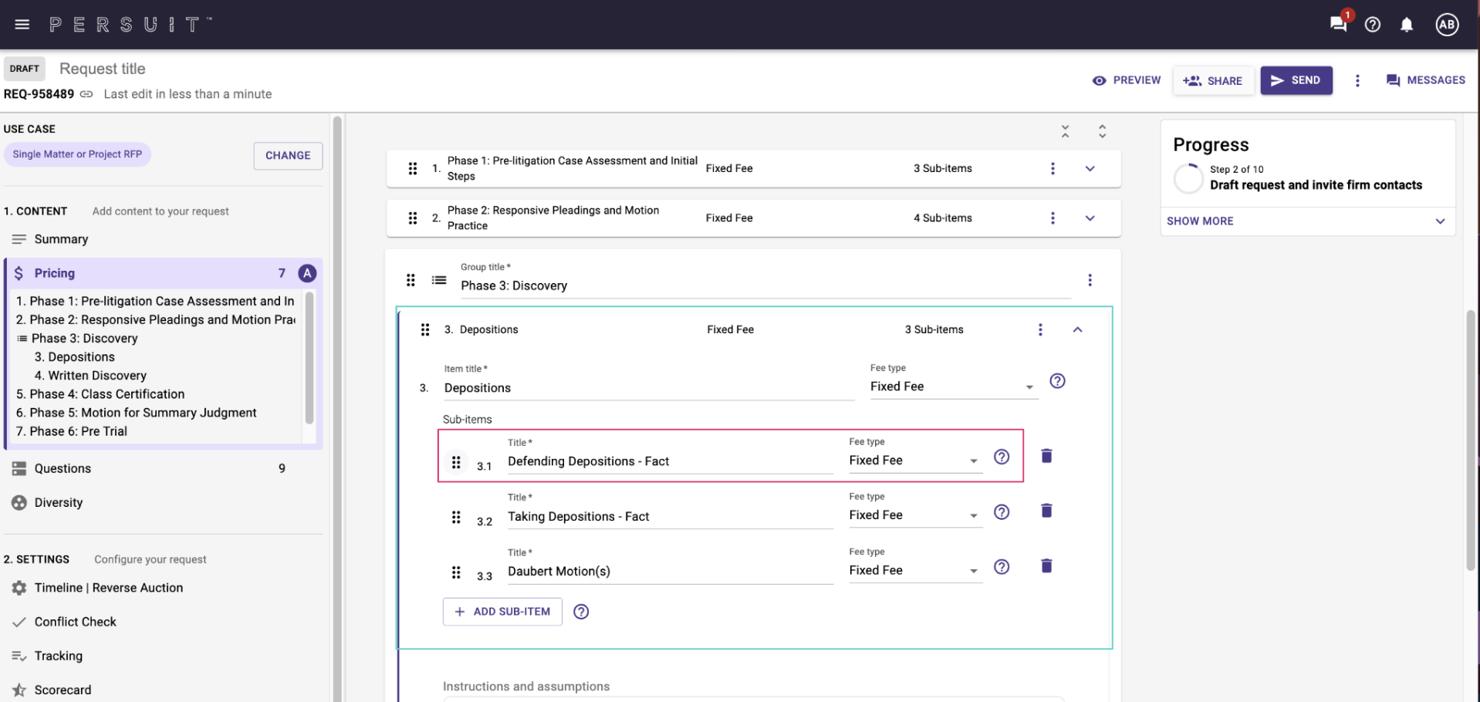Image resolution: width=1480 pixels, height=702 pixels.
Task: Click drag handle for sub-item 3.3
Action: point(456,572)
